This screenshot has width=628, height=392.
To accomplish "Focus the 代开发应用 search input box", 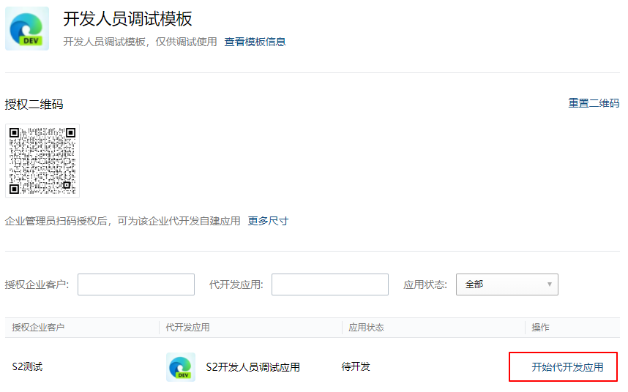I will [329, 284].
